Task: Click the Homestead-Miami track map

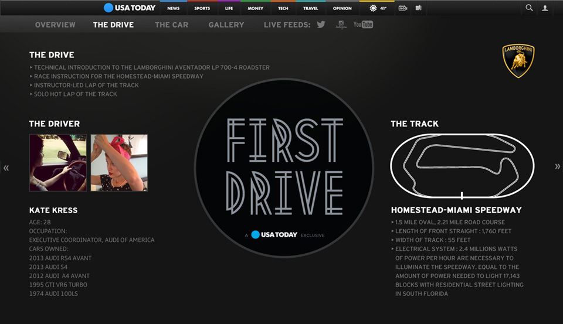Action: tap(463, 166)
